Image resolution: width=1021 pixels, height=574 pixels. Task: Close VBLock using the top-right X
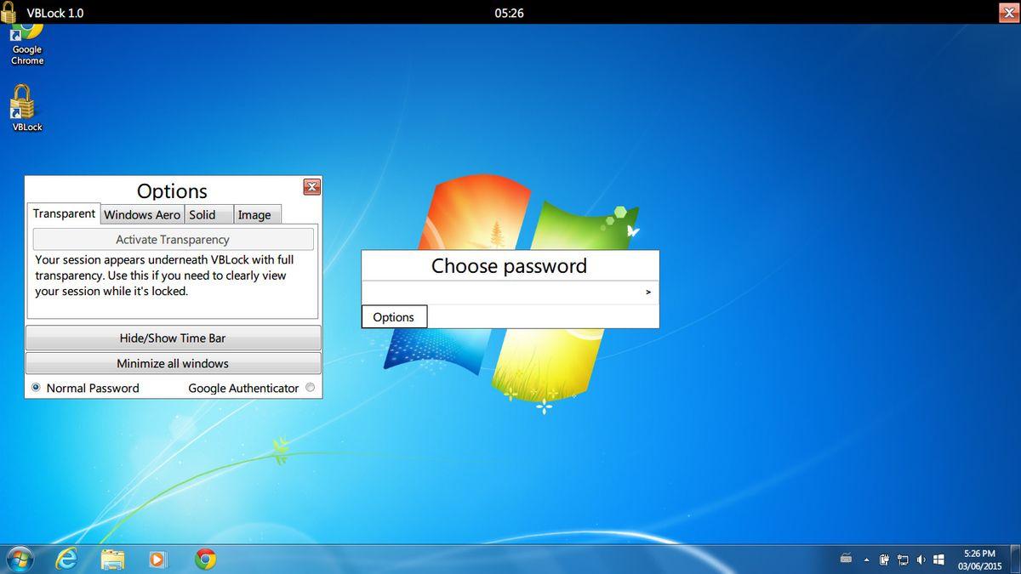[x=1008, y=12]
